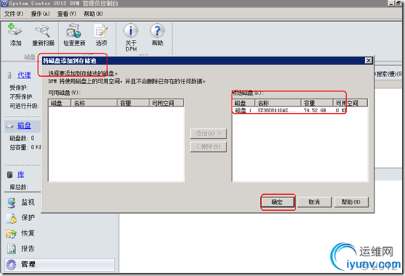Screen dimensions: 405x276
Task: Click 磁盘 header in selected disks list
Action: [244, 103]
